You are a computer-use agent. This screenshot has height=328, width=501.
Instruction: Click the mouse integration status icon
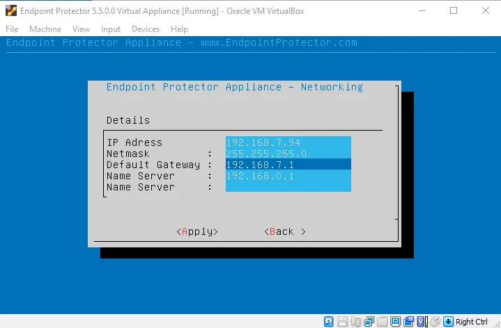[436, 322]
